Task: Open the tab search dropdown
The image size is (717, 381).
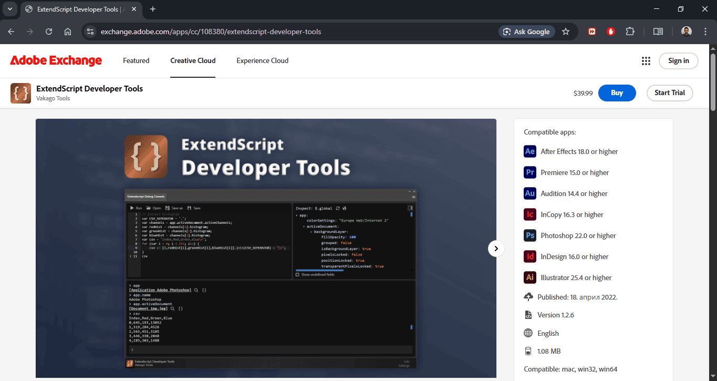Action: pos(9,9)
